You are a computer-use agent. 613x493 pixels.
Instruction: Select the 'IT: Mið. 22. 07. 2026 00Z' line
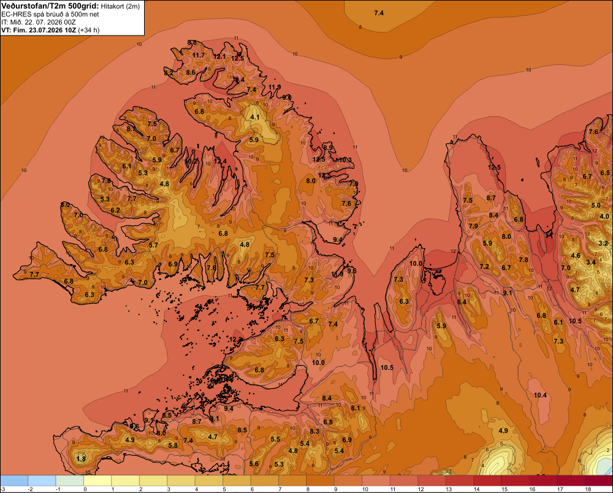39,22
